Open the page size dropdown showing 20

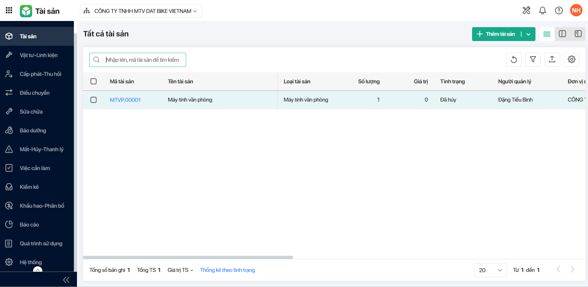[490, 270]
